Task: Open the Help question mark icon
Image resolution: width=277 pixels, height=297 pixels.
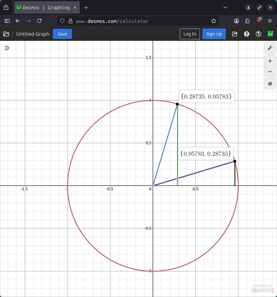Action: pos(247,34)
